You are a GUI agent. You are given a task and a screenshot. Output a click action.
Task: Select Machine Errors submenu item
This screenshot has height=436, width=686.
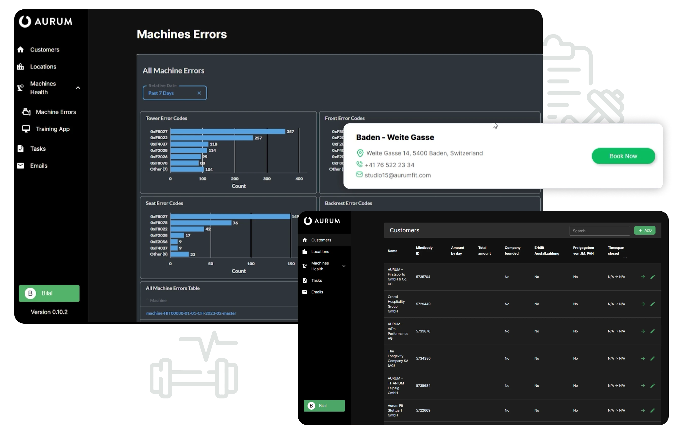point(56,112)
